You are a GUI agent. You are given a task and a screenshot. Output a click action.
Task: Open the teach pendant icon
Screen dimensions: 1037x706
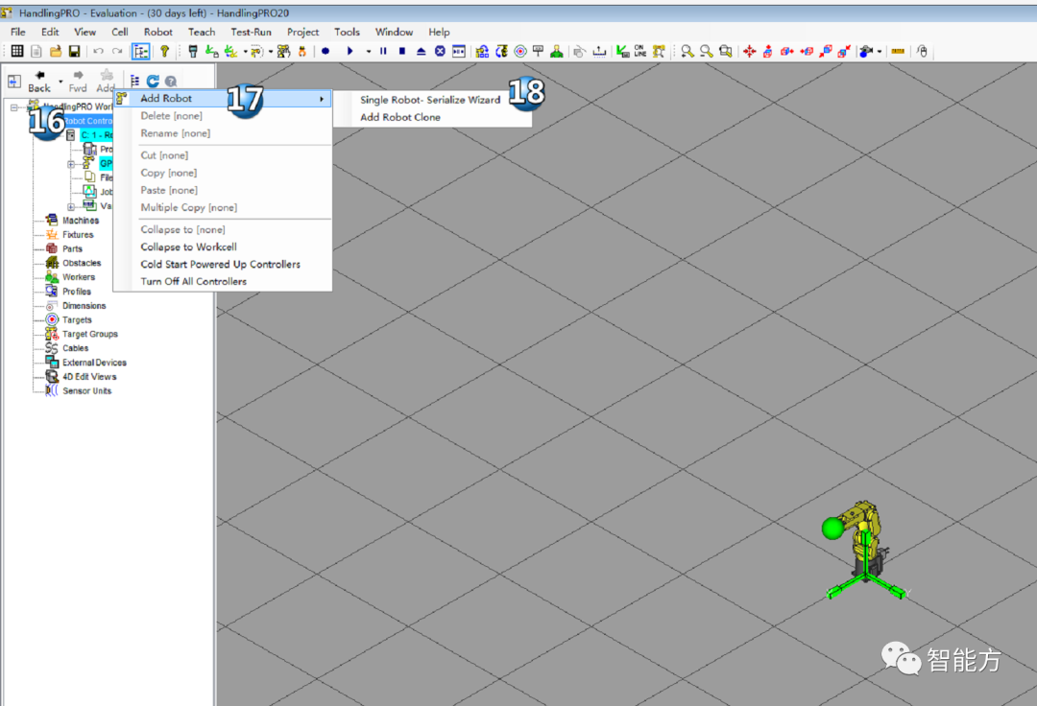pos(192,51)
